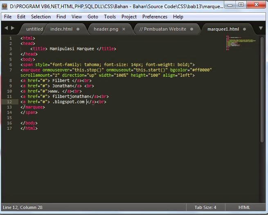Click unsaved dot on index.html tab
This screenshot has height=215, width=268.
(78, 29)
